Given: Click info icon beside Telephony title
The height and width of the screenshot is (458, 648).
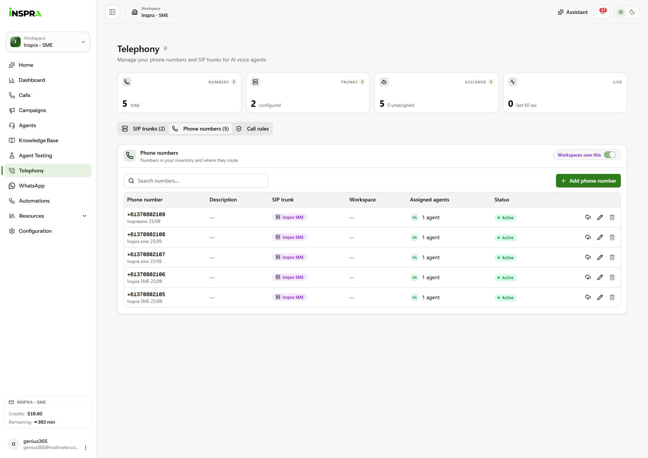Looking at the screenshot, I should click(165, 48).
